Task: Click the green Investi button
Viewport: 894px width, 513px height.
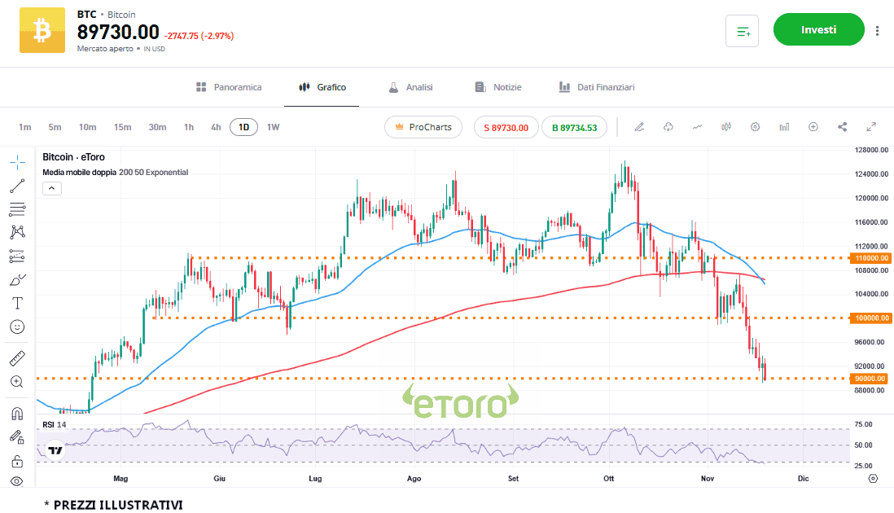Action: click(x=818, y=29)
